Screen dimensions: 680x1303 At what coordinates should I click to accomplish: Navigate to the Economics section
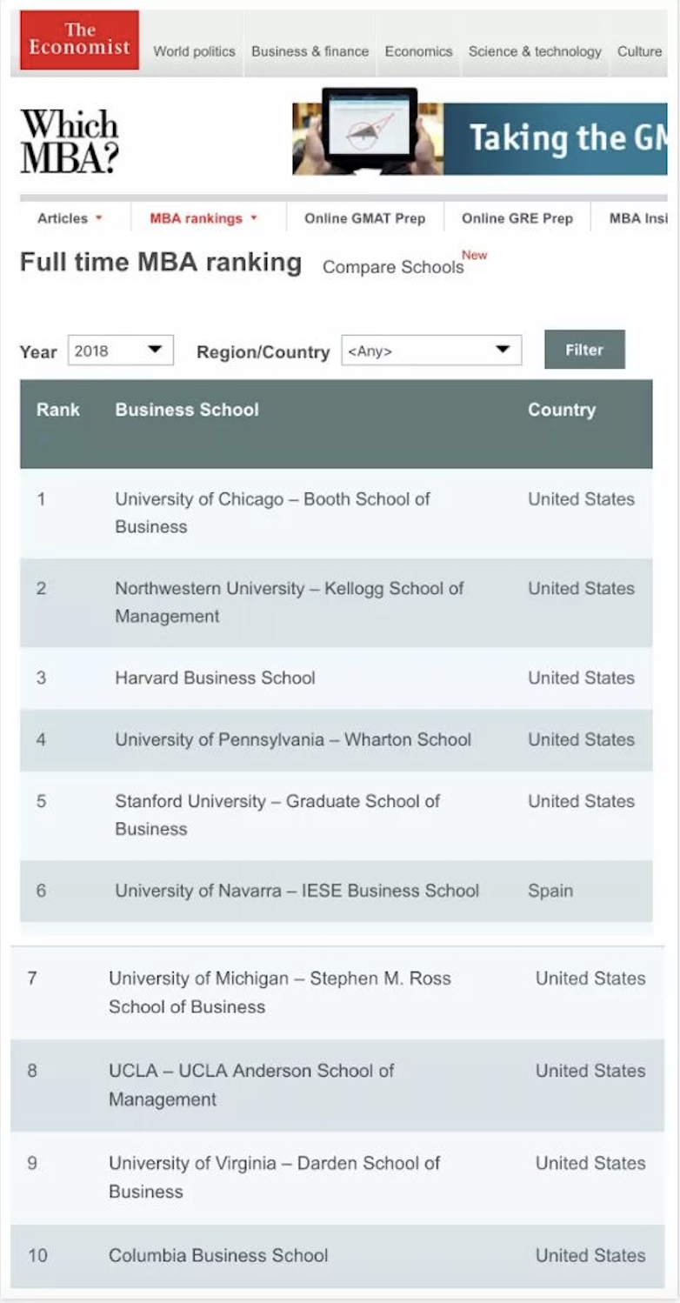tap(418, 51)
